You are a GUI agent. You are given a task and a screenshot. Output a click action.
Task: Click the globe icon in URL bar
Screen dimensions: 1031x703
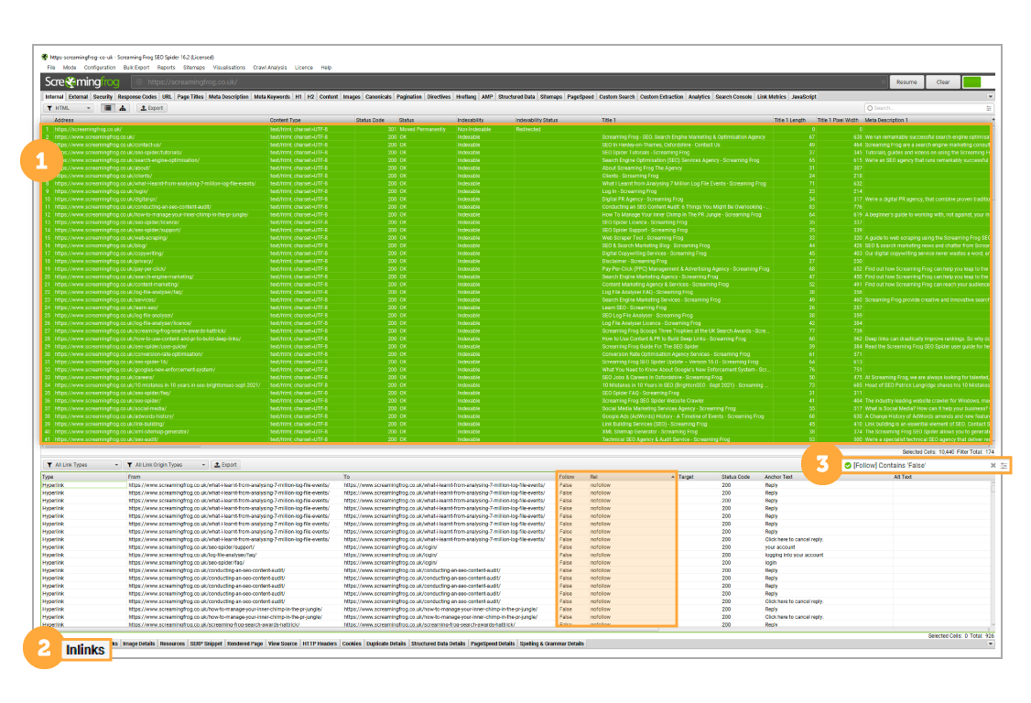[139, 82]
